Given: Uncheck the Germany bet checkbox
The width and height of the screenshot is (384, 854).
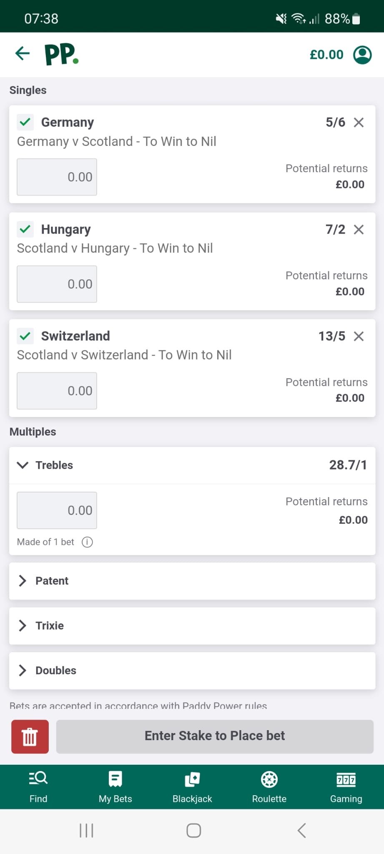Looking at the screenshot, I should click(x=25, y=122).
